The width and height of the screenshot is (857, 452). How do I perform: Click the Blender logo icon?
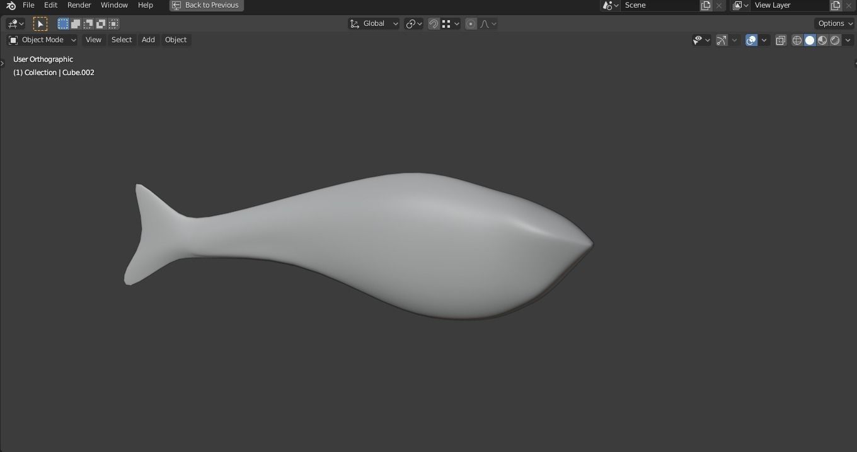click(11, 5)
